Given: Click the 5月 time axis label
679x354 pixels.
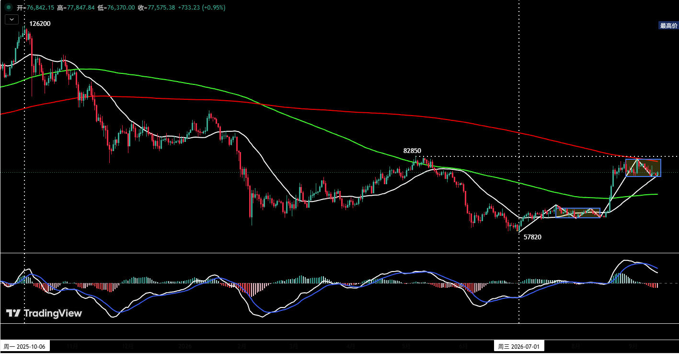Looking at the screenshot, I should (406, 346).
